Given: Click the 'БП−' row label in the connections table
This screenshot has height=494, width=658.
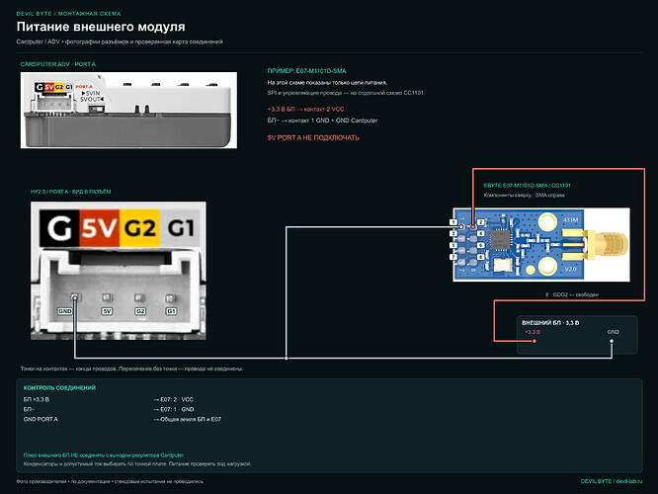Looking at the screenshot, I should [x=29, y=409].
